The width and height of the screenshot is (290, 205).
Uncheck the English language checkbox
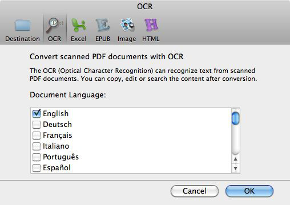coord(37,113)
